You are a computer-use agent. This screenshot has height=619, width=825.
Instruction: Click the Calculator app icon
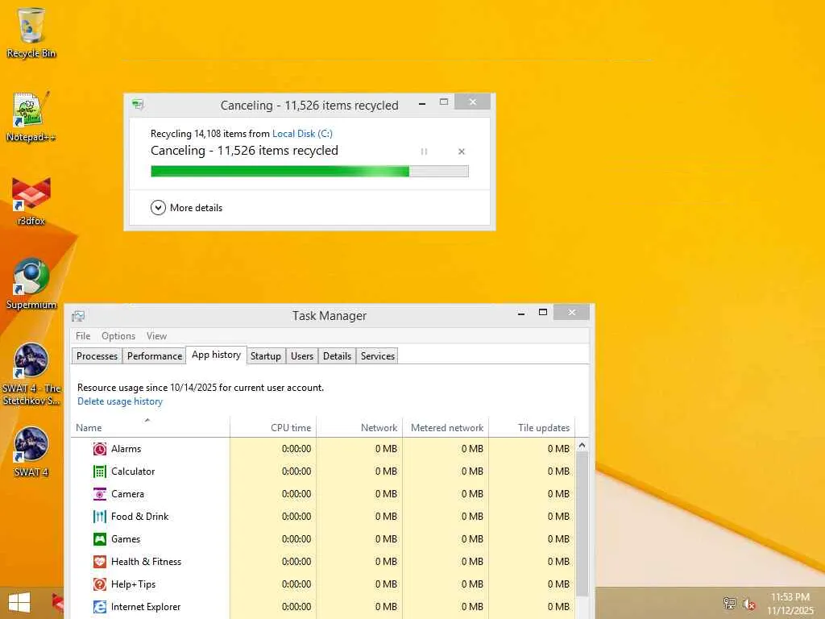(x=99, y=472)
